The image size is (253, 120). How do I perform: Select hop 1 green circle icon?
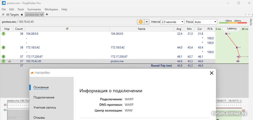pos(3,34)
